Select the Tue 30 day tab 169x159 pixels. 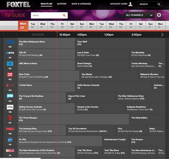click(33, 26)
